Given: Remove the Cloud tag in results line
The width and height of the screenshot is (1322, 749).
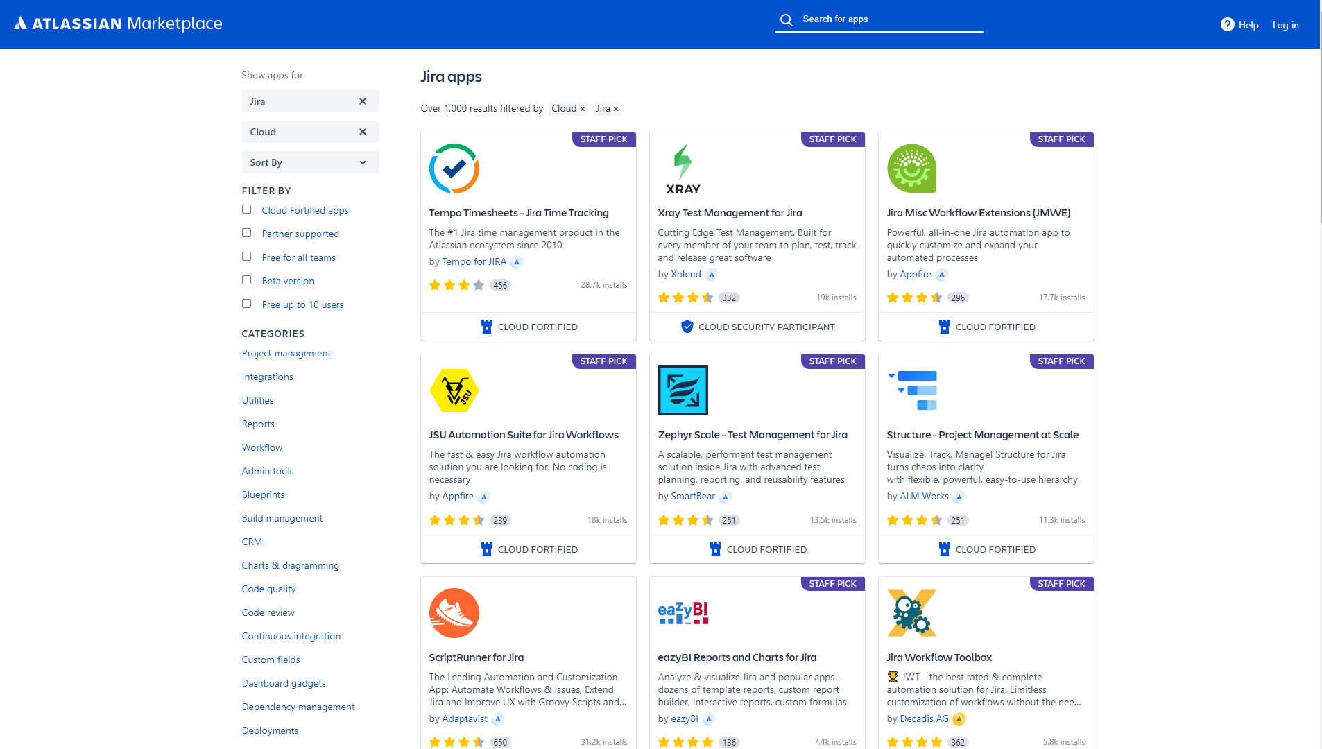Looking at the screenshot, I should pos(583,109).
